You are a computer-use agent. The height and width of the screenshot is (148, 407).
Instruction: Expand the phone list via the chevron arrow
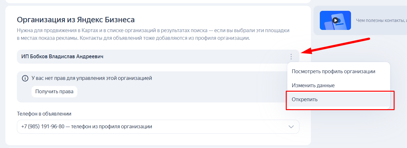pos(291,127)
